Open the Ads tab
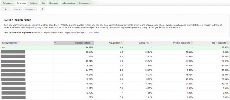Viewport: 230px width, 100px height. (x=43, y=3)
